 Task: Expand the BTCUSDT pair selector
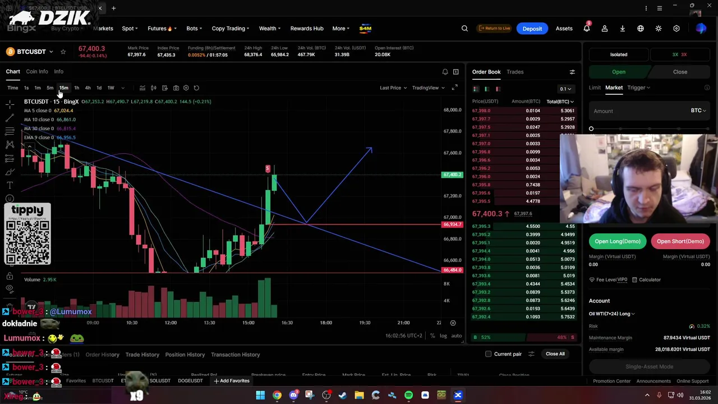[50, 52]
